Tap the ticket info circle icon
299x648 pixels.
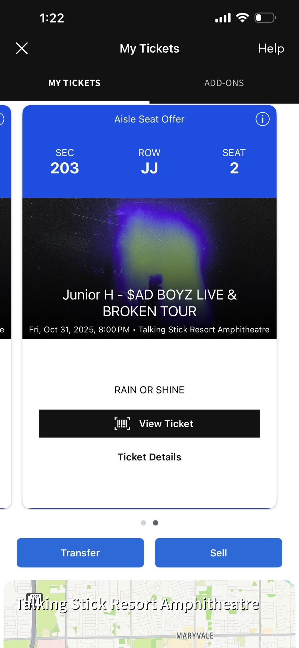[x=262, y=119]
